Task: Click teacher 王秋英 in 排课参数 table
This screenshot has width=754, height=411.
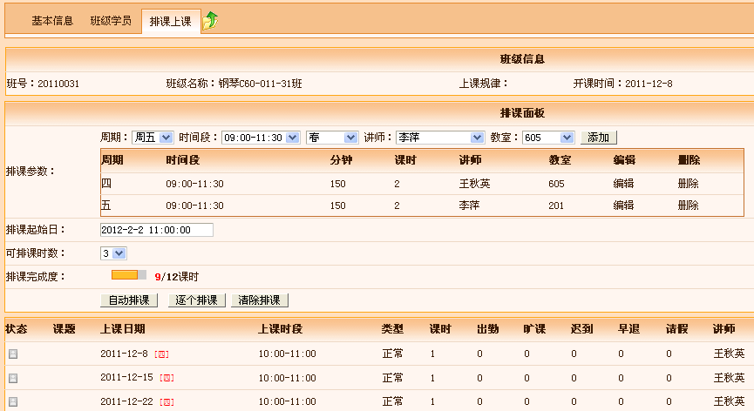Action: tap(474, 184)
